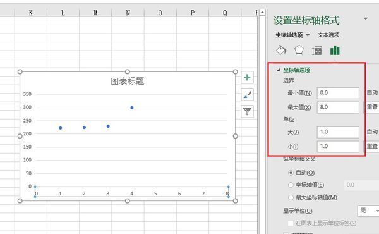The height and width of the screenshot is (234, 379).
Task: Click the vertical axis label 350
Action: point(27,94)
